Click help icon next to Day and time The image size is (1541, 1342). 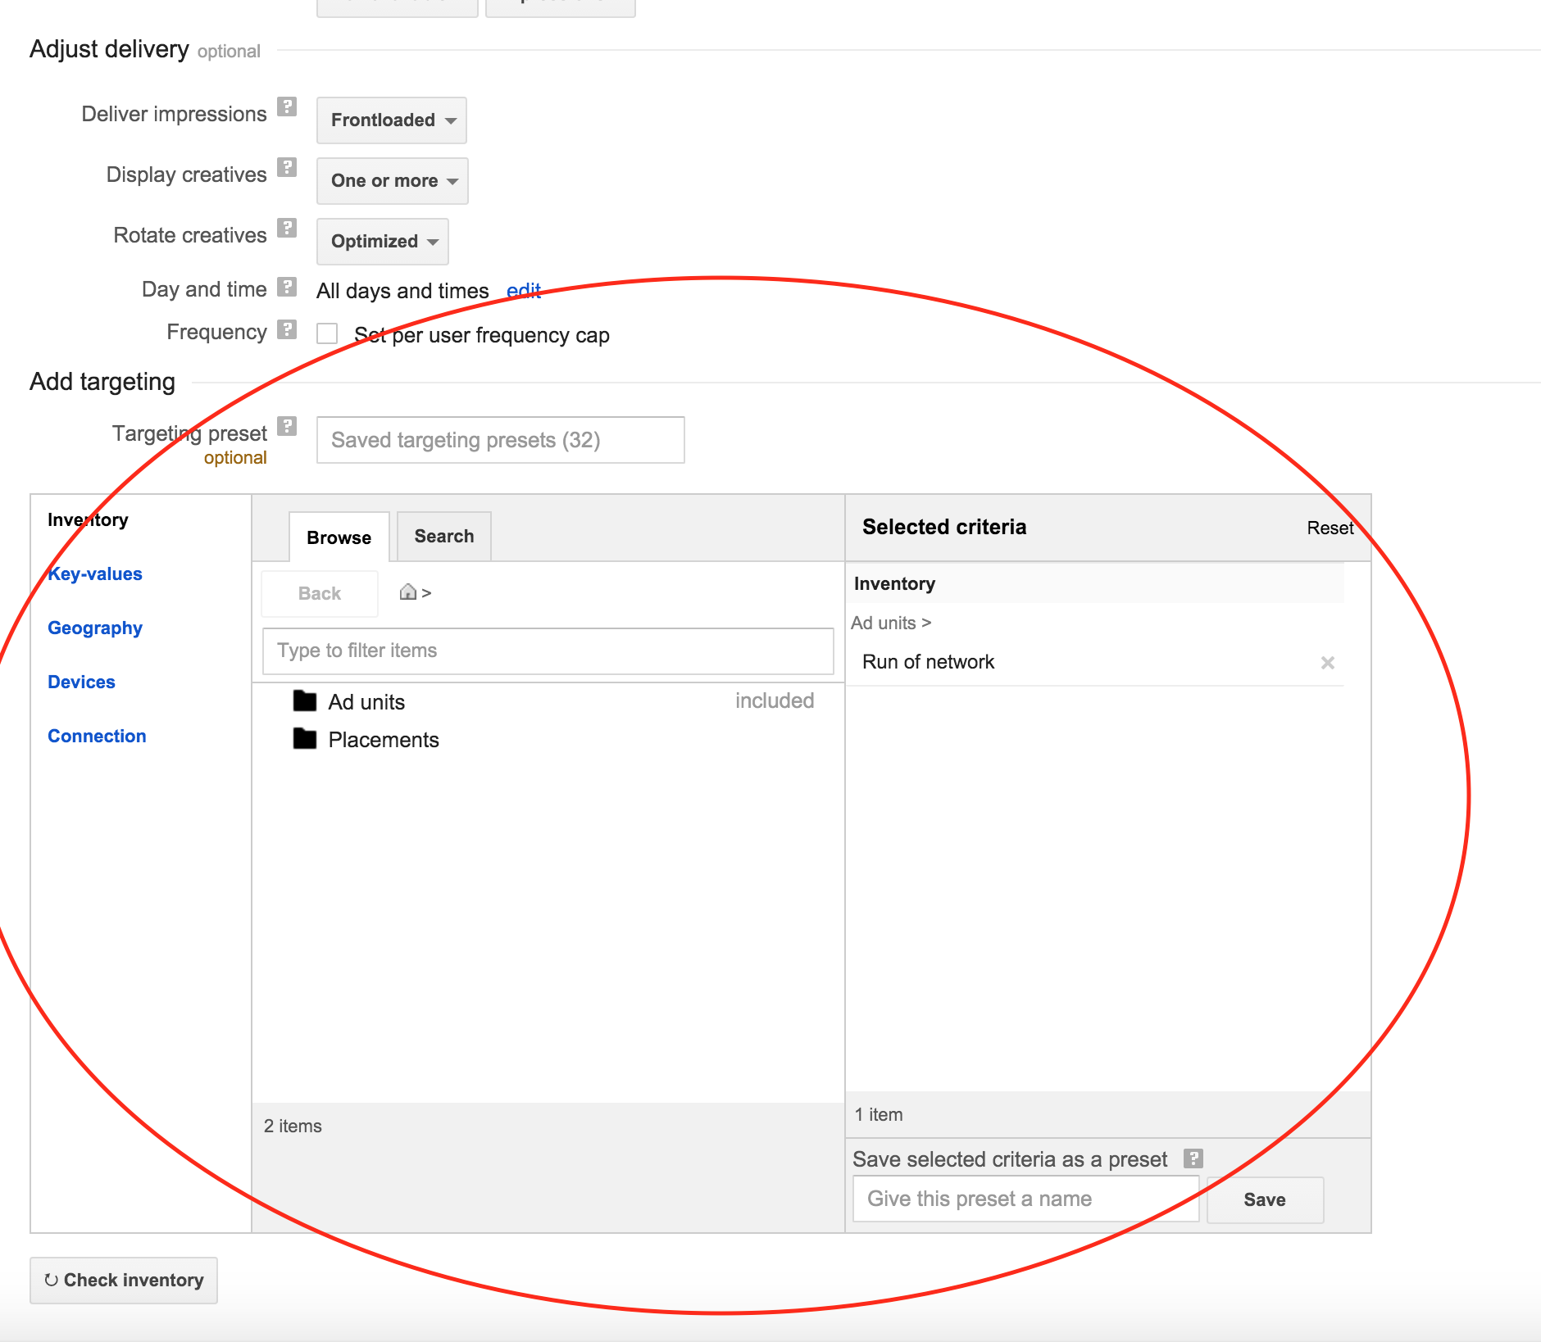[x=286, y=288]
